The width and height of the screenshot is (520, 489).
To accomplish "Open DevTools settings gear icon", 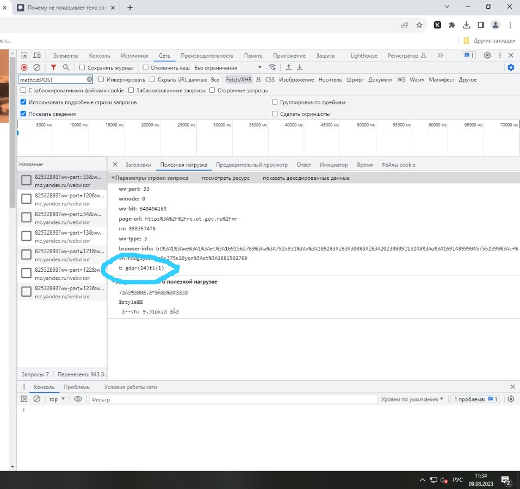I will 487,55.
